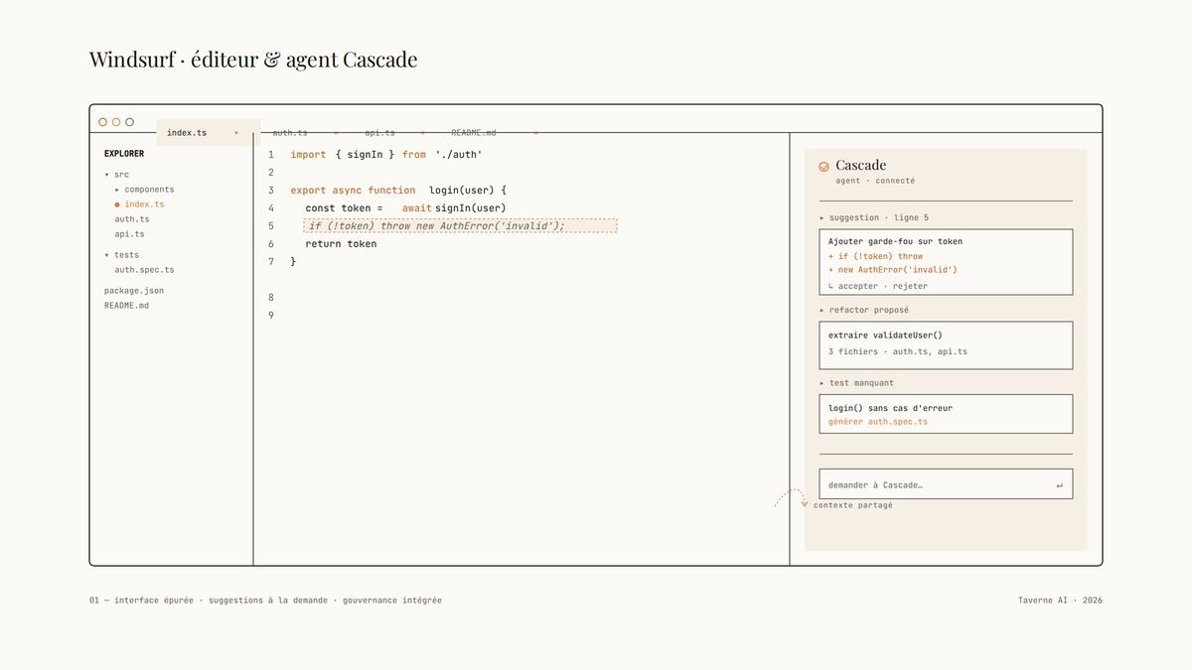The height and width of the screenshot is (670, 1192).
Task: Select index.ts in the Explorer tree
Action: coord(144,204)
